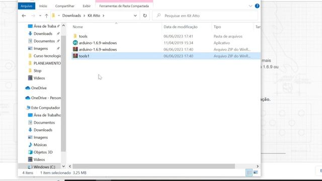Click navigation pane scroll down arrow
The height and width of the screenshot is (181, 322).
[63, 166]
